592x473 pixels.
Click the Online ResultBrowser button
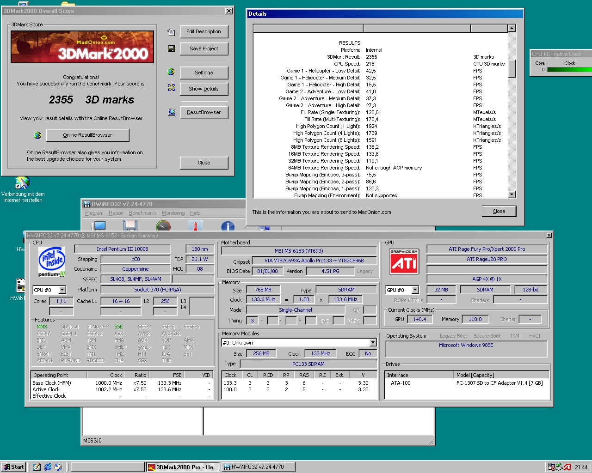(x=87, y=135)
